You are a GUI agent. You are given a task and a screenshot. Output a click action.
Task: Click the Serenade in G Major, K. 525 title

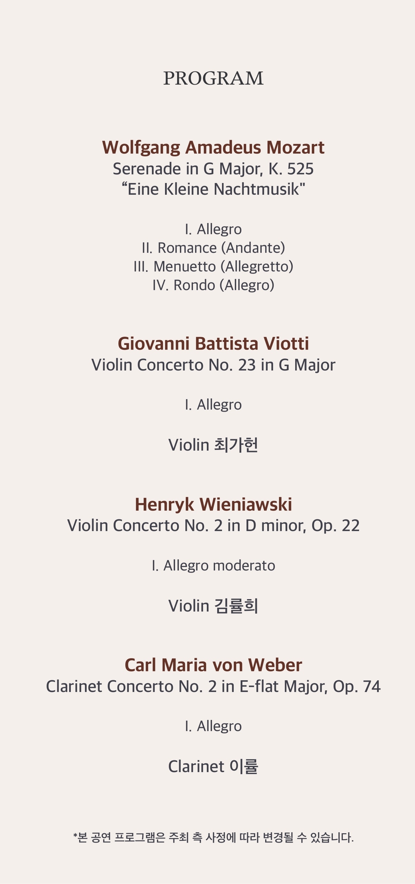point(213,169)
